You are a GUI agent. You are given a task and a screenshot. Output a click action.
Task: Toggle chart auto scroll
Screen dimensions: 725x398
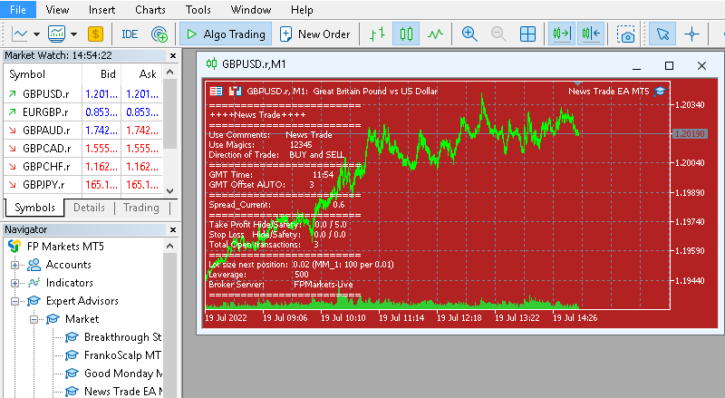click(x=562, y=34)
